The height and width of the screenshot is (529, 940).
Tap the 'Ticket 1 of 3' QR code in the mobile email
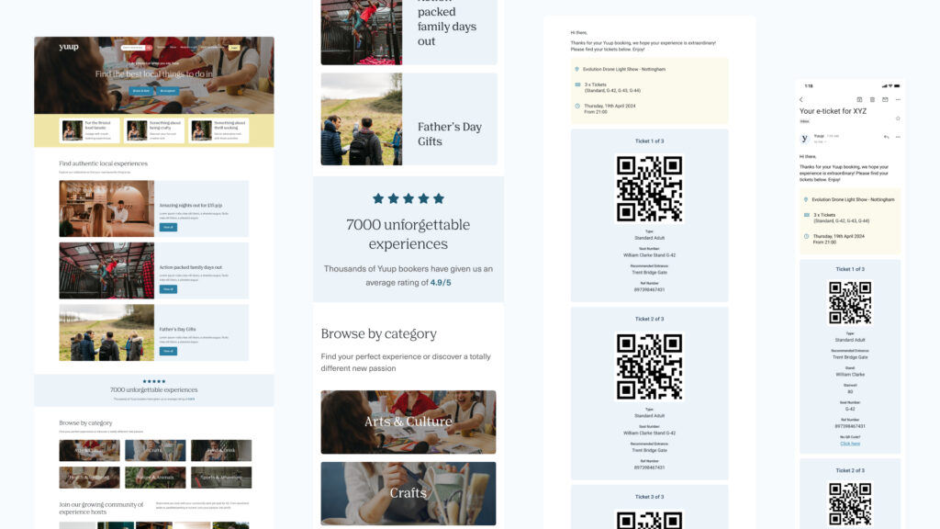(850, 303)
